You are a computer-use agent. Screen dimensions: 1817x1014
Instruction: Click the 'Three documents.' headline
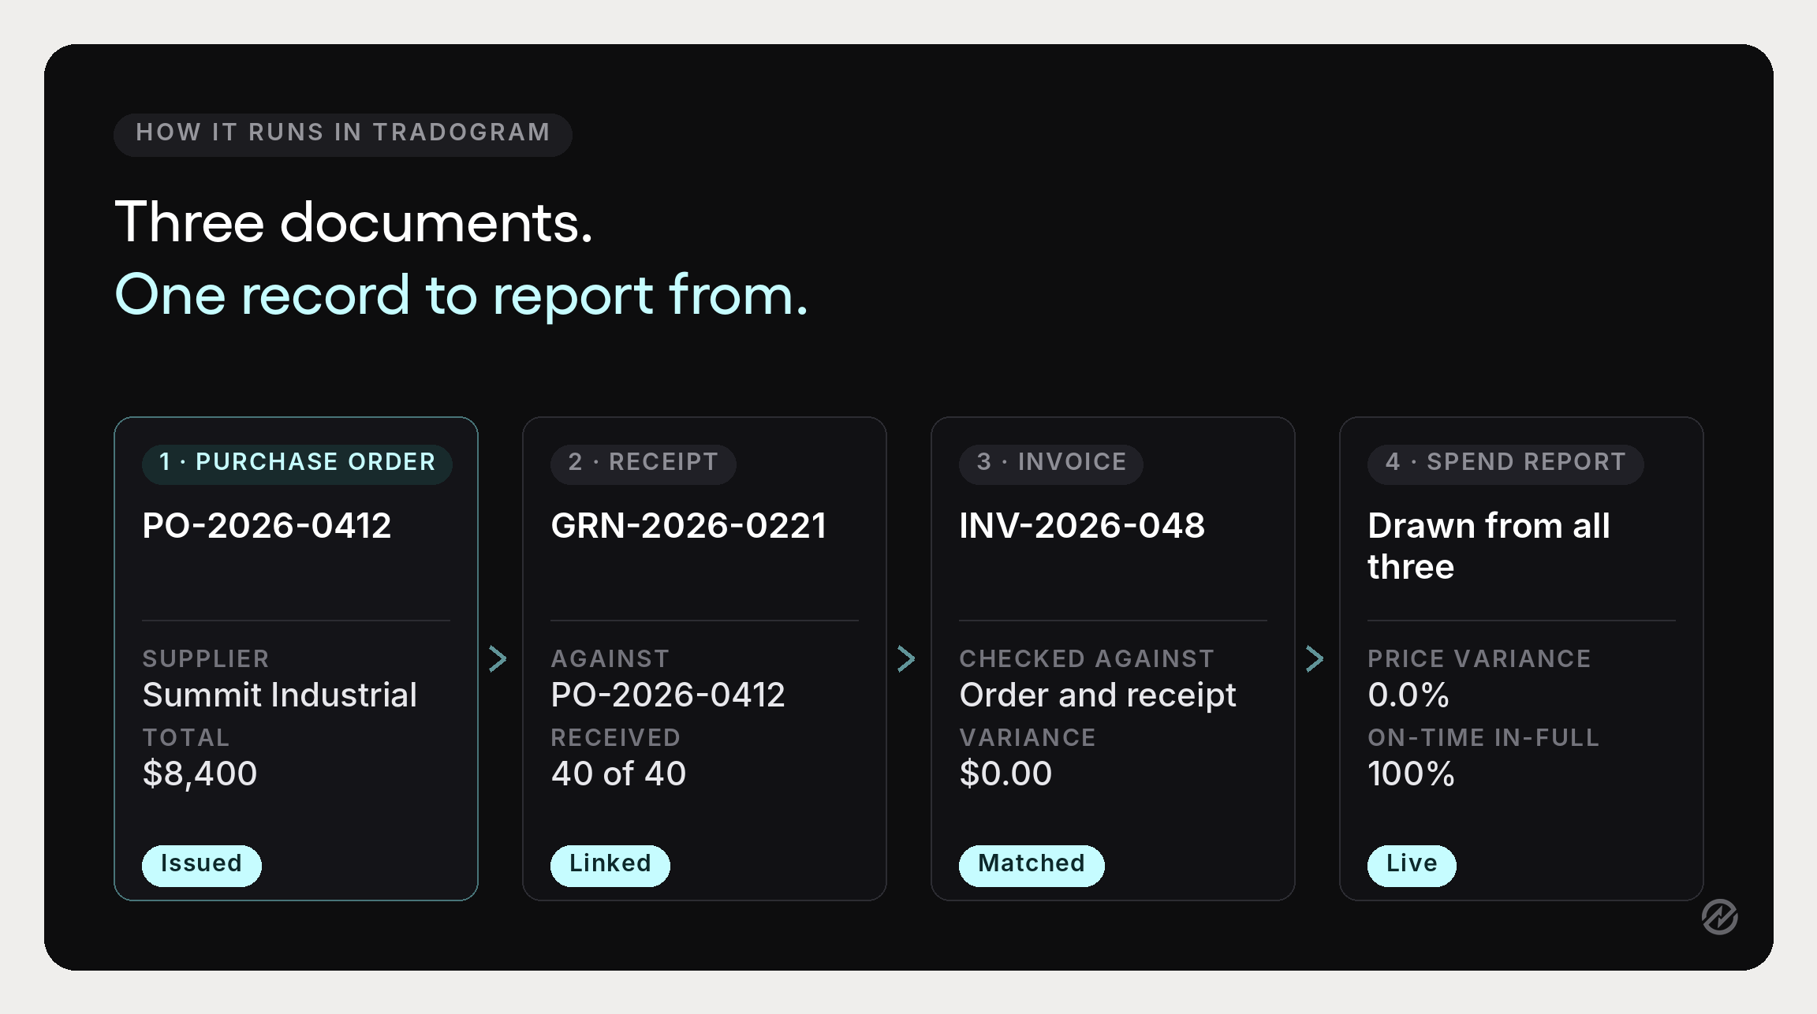353,222
